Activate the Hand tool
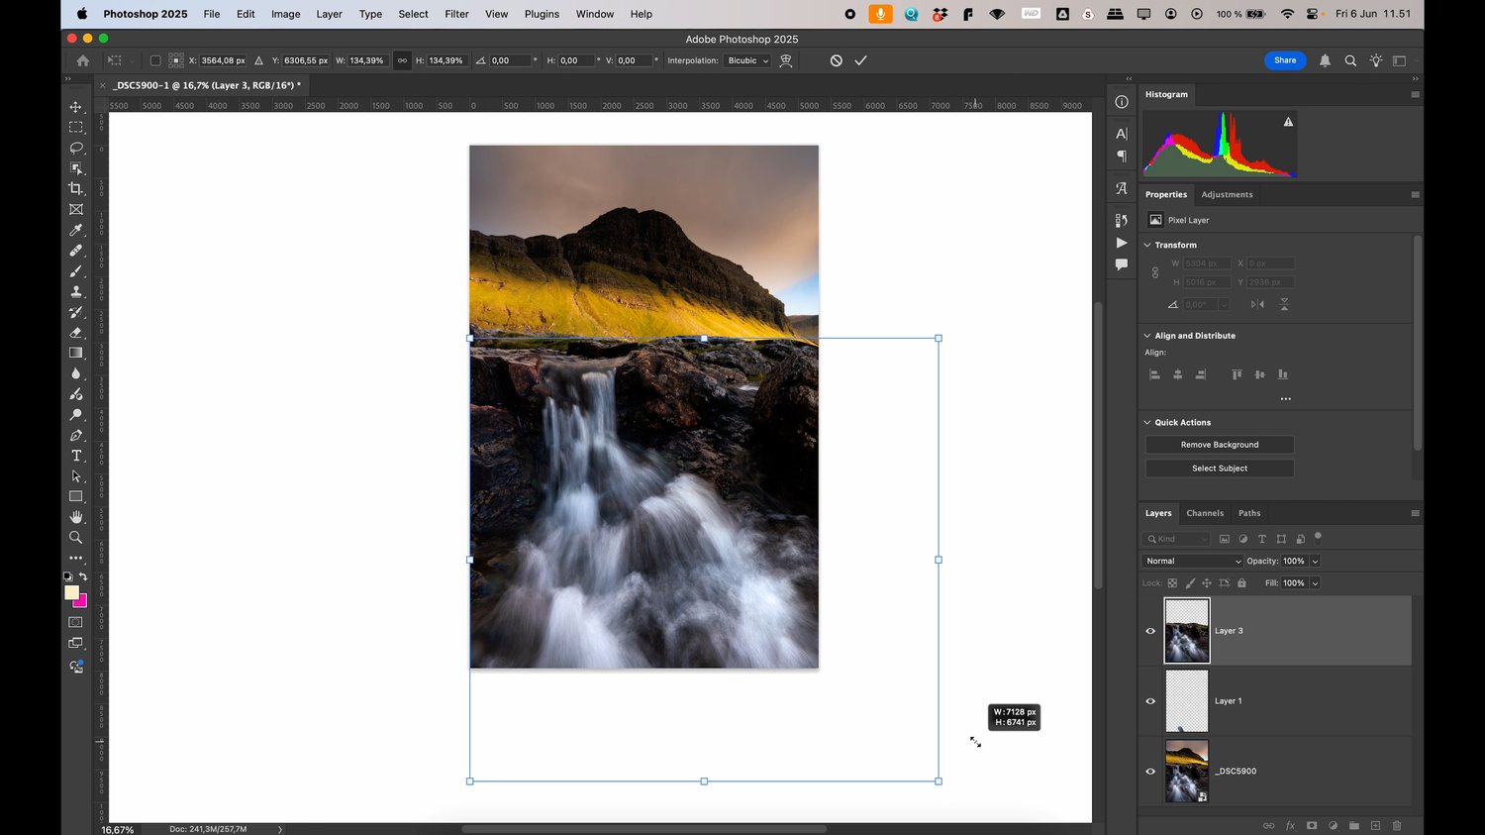Screen dimensions: 1485x835 click(x=76, y=517)
